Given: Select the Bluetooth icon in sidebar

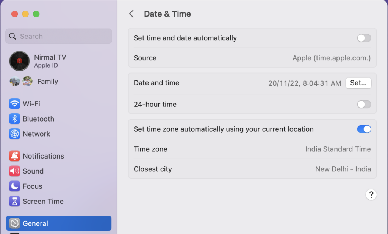Looking at the screenshot, I should coord(15,119).
